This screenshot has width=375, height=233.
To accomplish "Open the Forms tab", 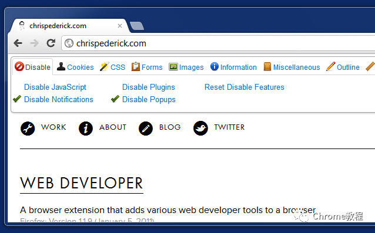I will pyautogui.click(x=147, y=67).
